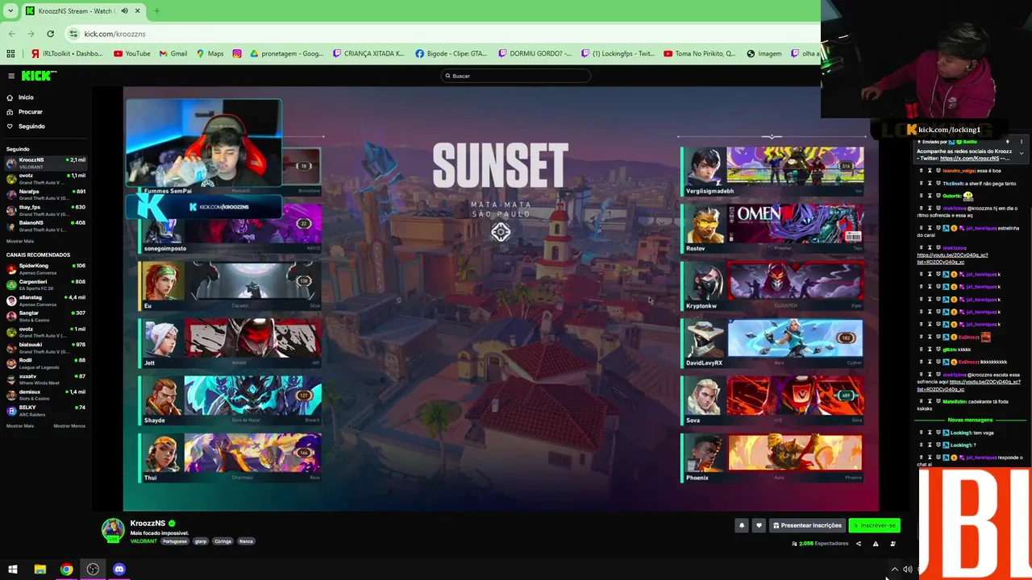Open the Gmail bookmark
Viewport: 1032px width, 580px height.
(x=173, y=54)
